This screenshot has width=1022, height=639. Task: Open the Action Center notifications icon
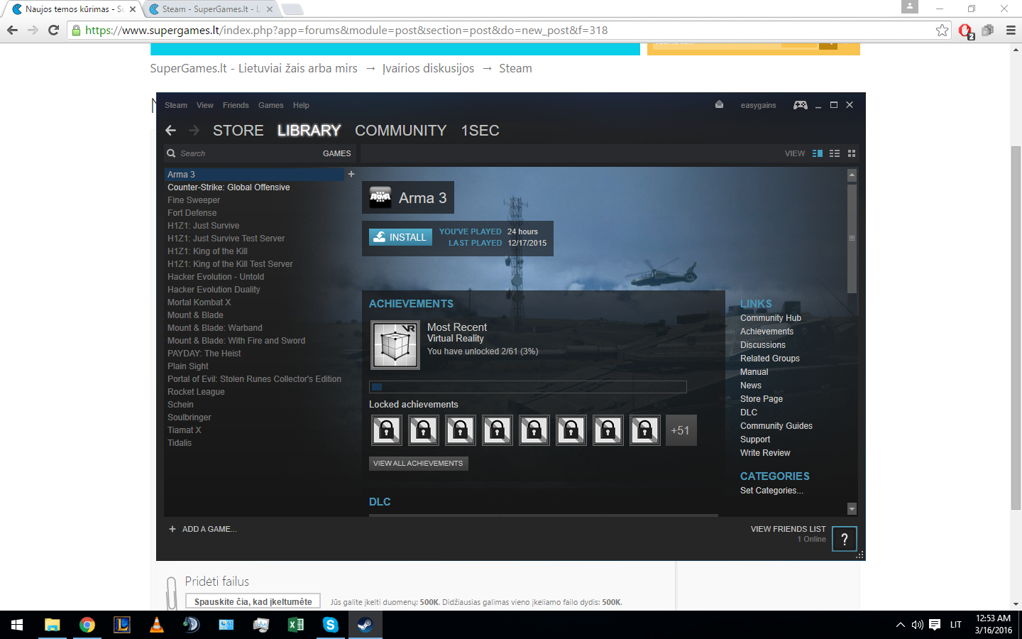[935, 625]
